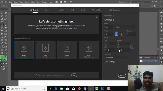Screen dimensions: 163x91
Task: Switch to the Print tab
Action: click(x=83, y=10)
